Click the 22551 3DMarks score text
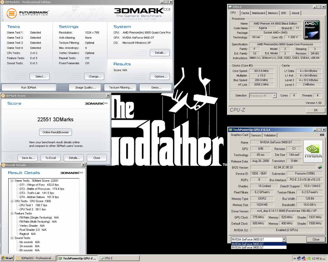This screenshot has width=328, height=262. click(55, 119)
